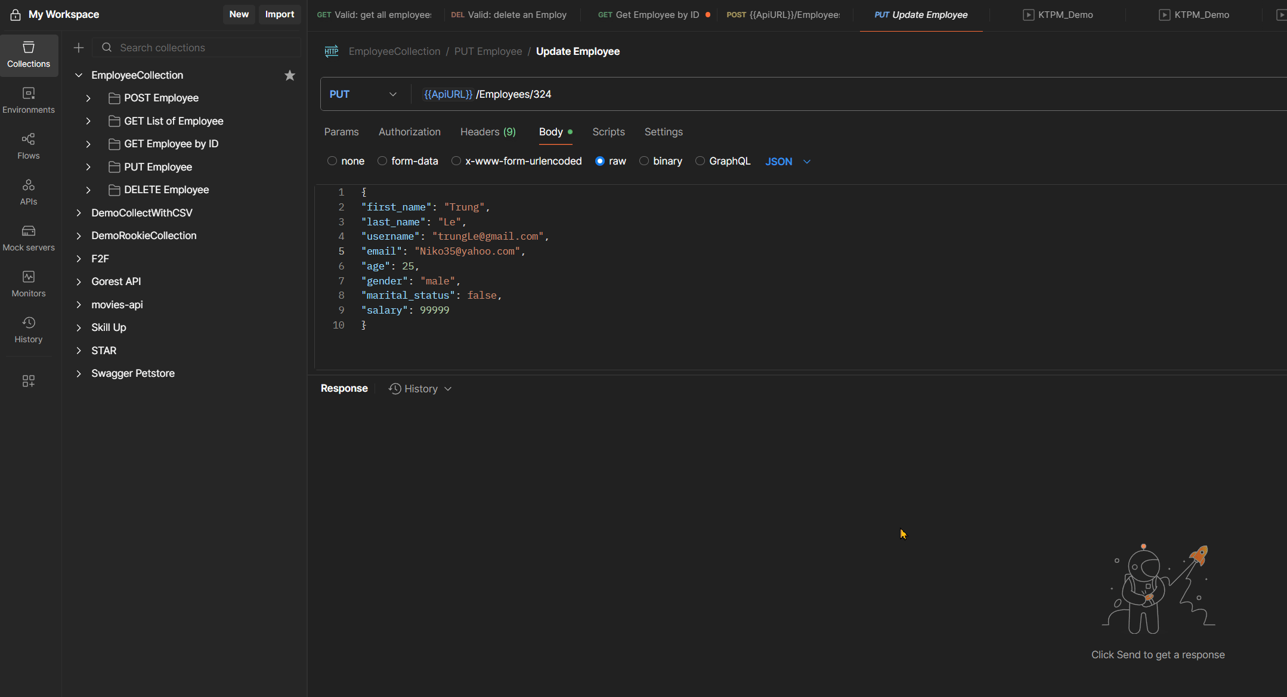Open the Environments sidebar panel

29,100
